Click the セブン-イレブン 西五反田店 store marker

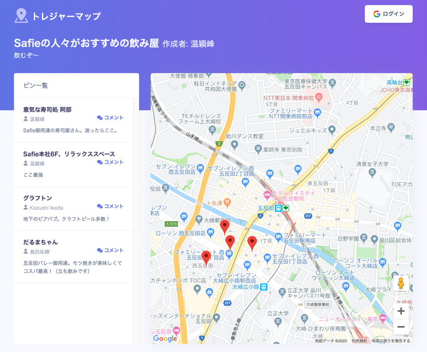(x=200, y=169)
